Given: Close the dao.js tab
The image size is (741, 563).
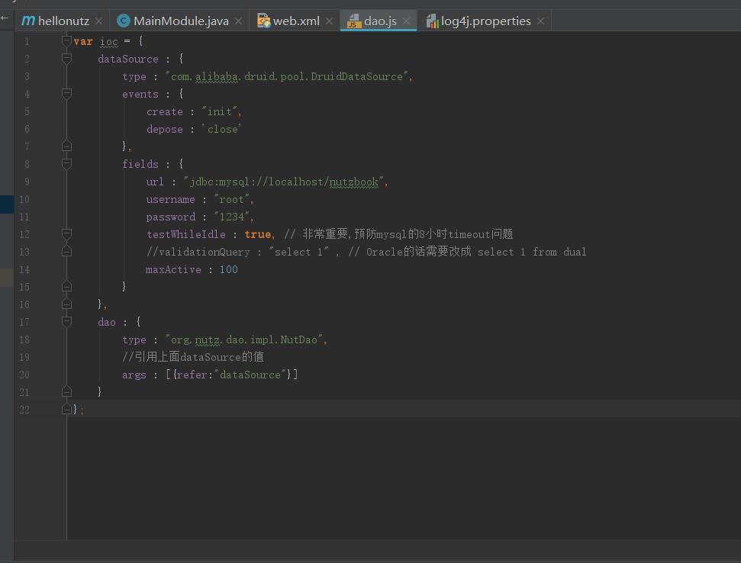Looking at the screenshot, I should pos(407,21).
